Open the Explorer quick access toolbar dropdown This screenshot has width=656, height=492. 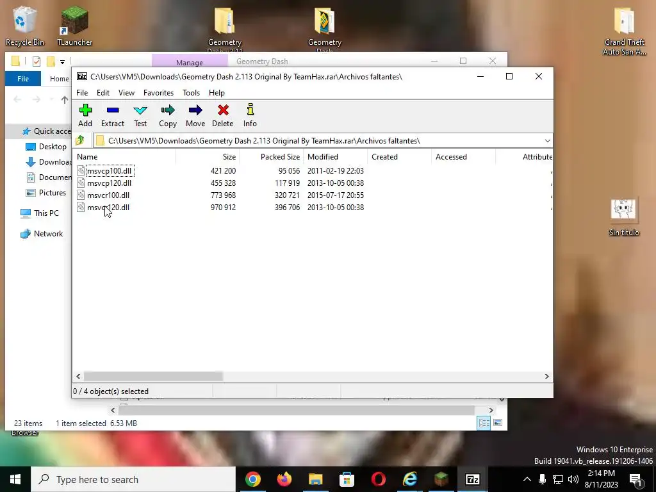[x=62, y=62]
